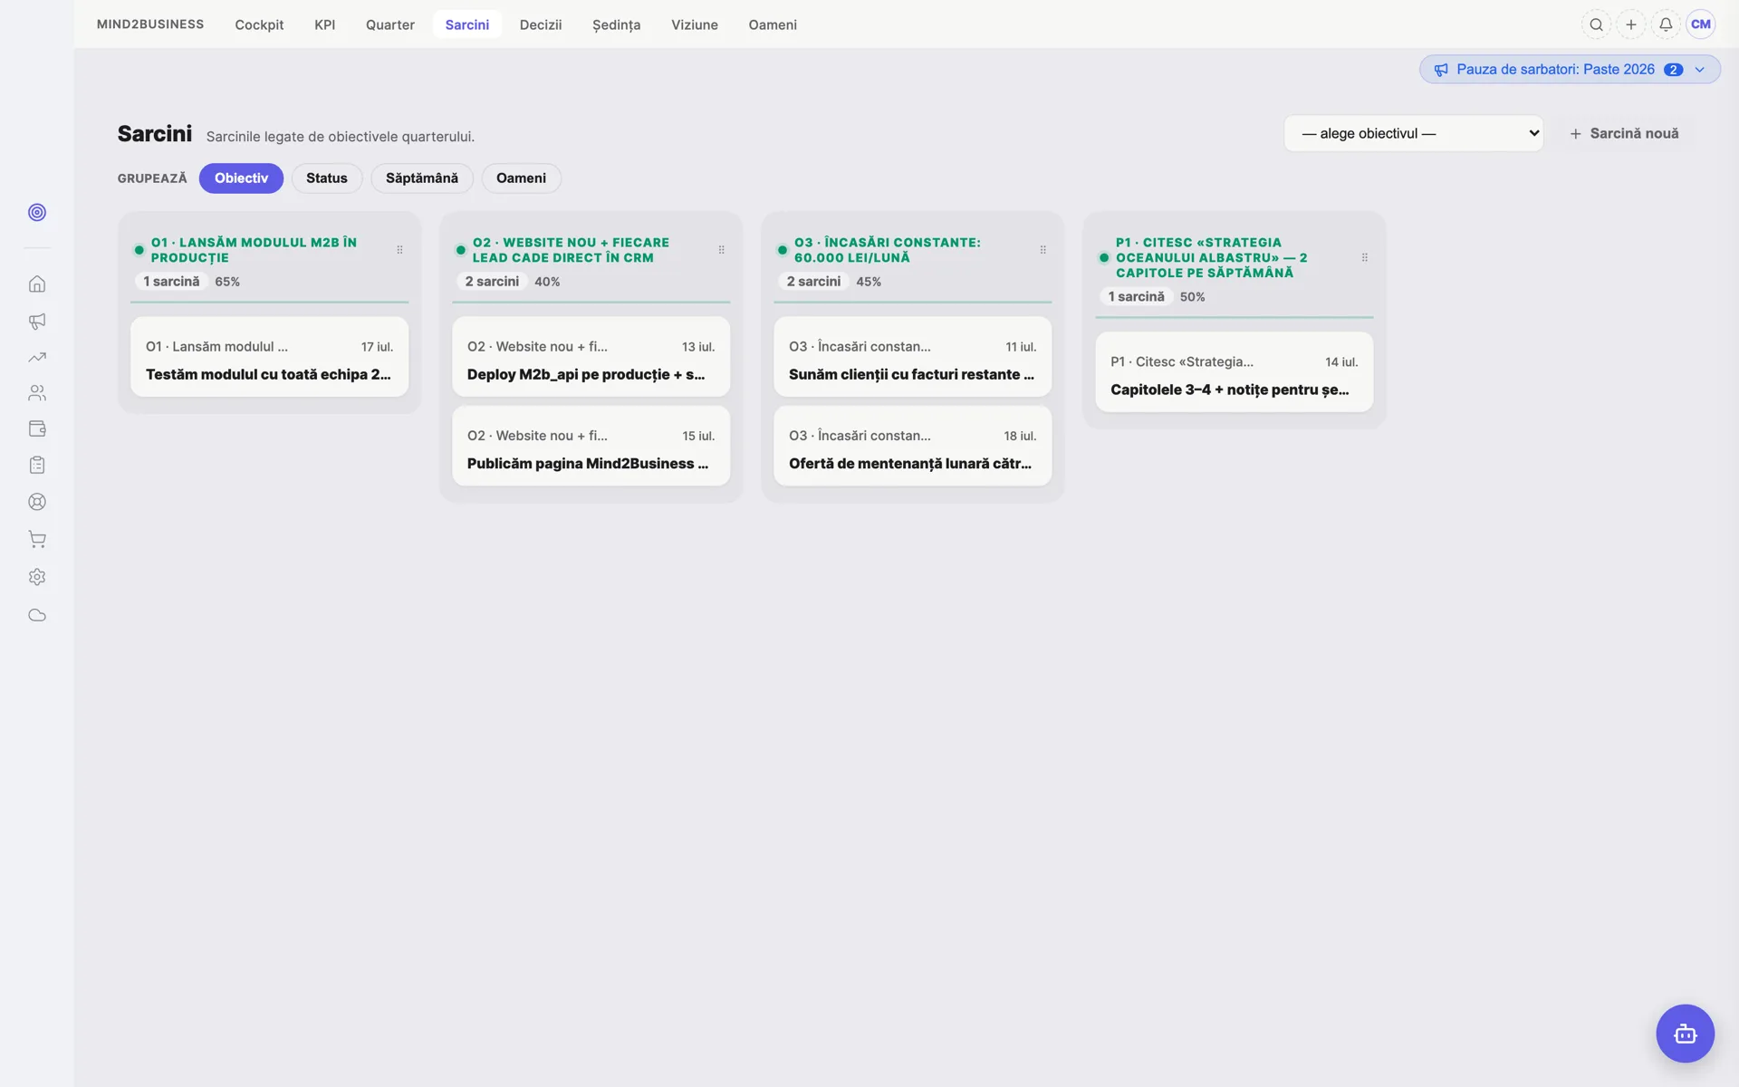Viewport: 1739px width, 1087px height.
Task: Group tasks by Status
Action: 327,178
